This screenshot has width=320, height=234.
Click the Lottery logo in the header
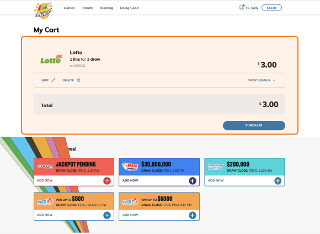point(43,10)
